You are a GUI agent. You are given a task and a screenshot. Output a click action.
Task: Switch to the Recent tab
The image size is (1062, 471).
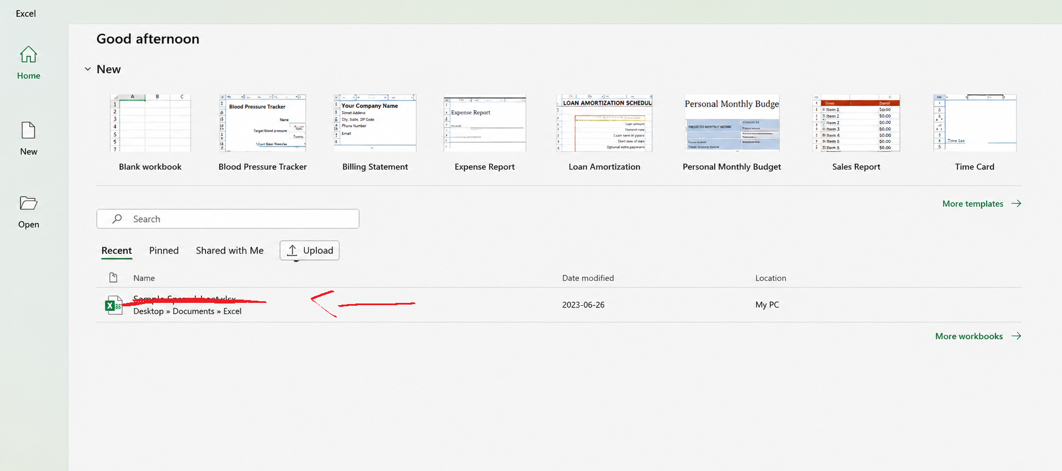(117, 250)
